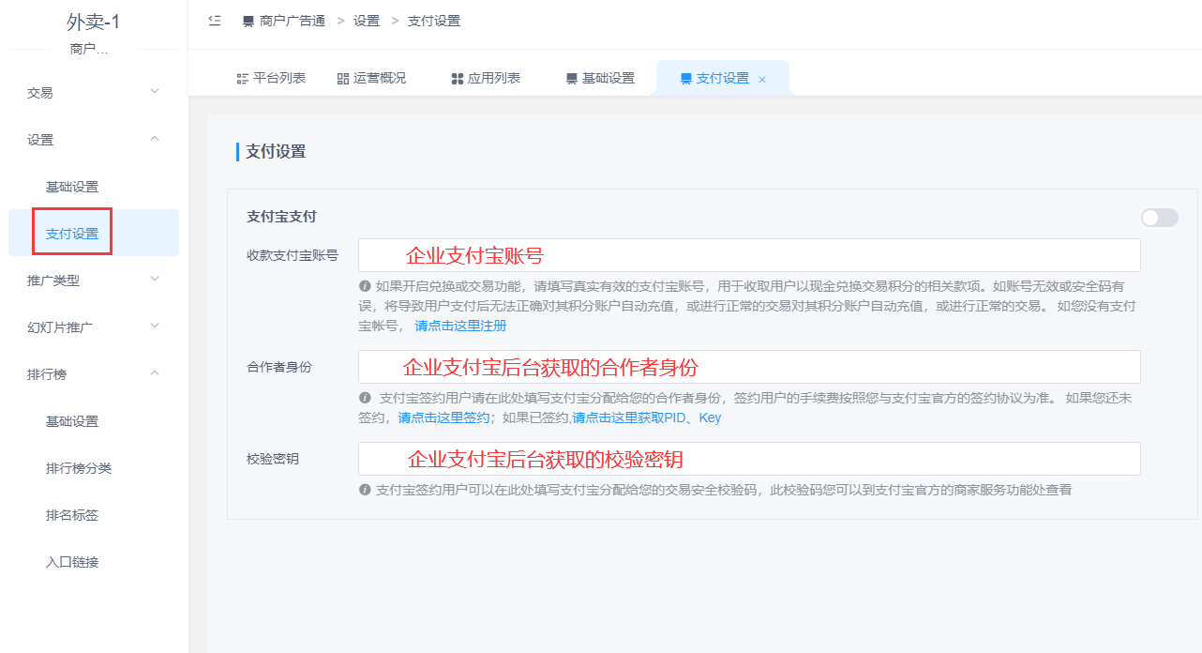Click the 基础设置 tab monitor icon
Image resolution: width=1202 pixels, height=653 pixels.
click(x=572, y=79)
